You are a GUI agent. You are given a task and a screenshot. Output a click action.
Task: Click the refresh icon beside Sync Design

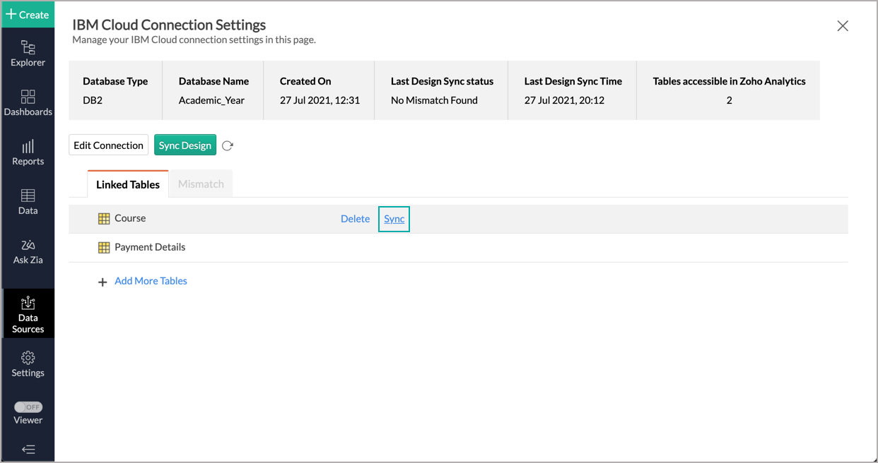(x=227, y=146)
